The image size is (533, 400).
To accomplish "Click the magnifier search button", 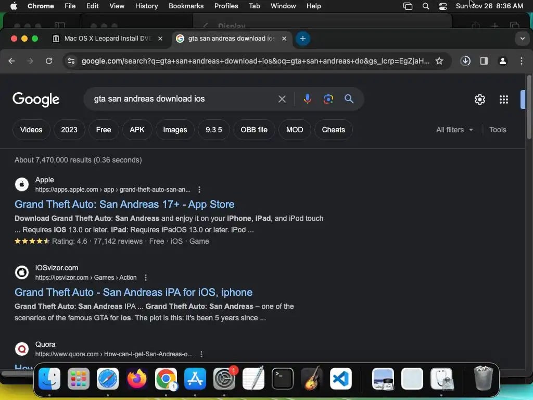I will pyautogui.click(x=349, y=99).
